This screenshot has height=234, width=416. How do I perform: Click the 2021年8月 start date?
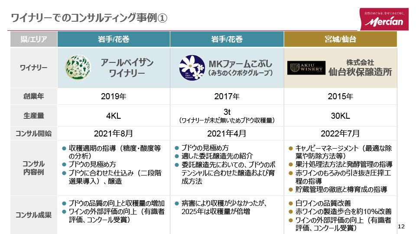114,133
